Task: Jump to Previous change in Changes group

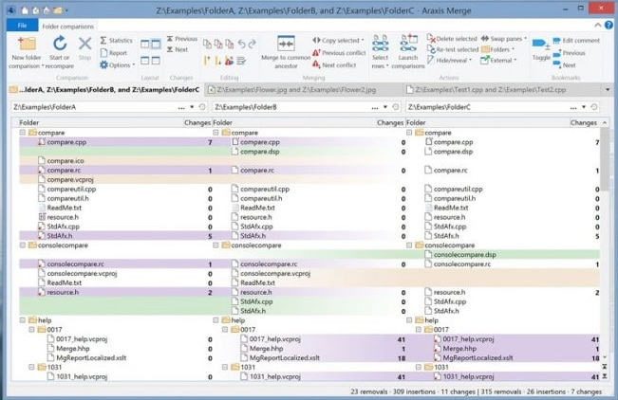Action: [x=181, y=39]
